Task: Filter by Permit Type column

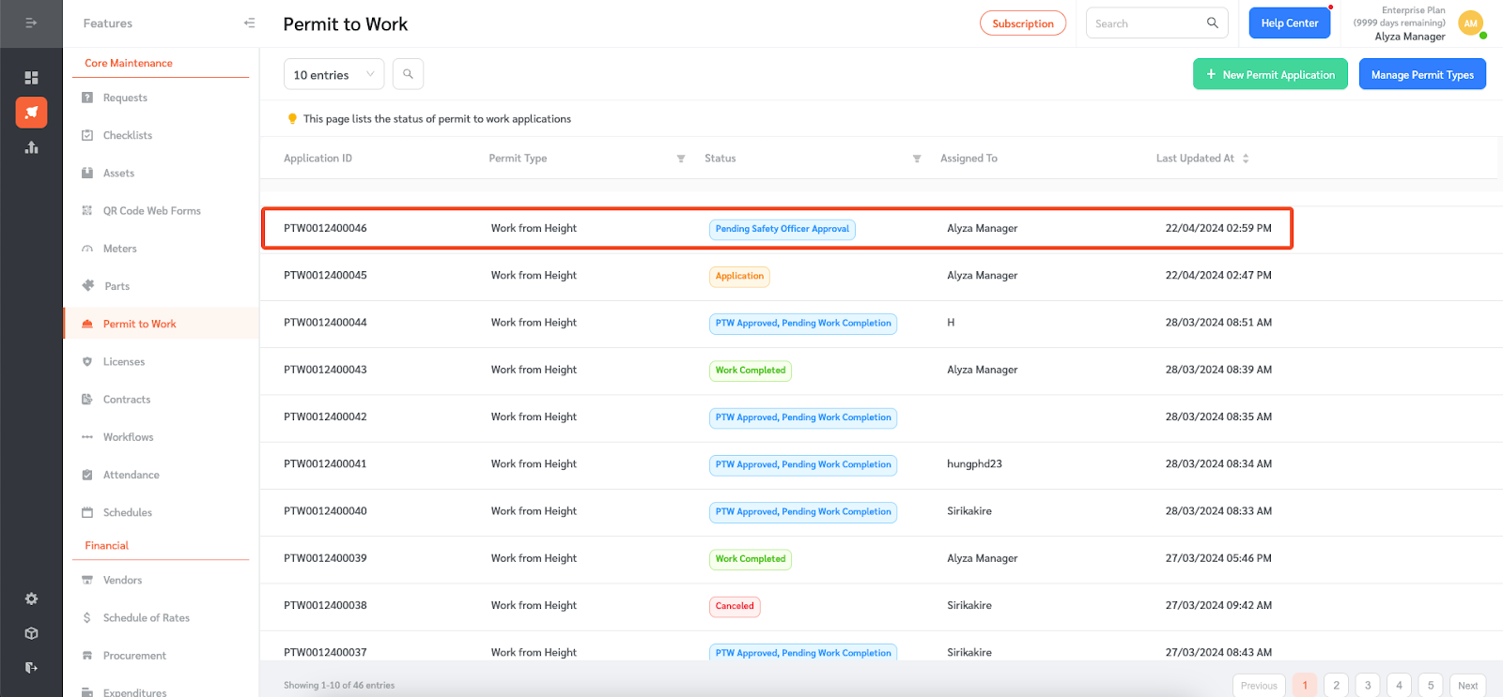Action: 681,159
